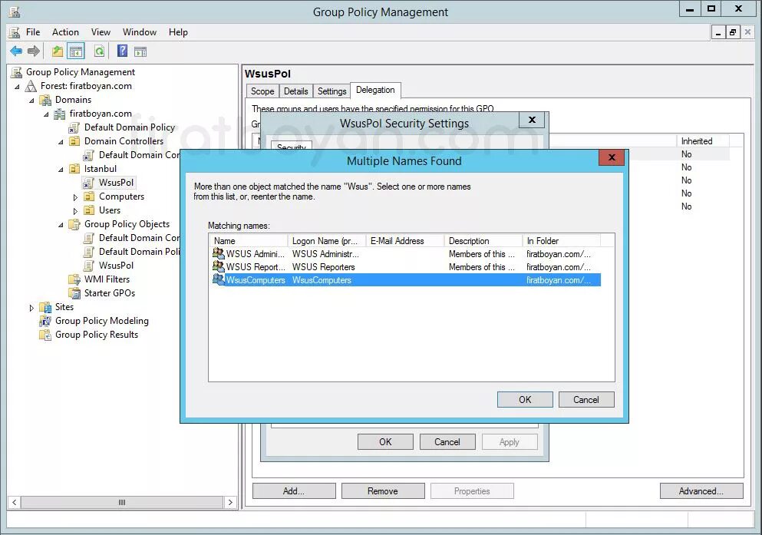Screen dimensions: 762x535
Task: Click the Starter GPOs folder icon
Action: pos(74,293)
